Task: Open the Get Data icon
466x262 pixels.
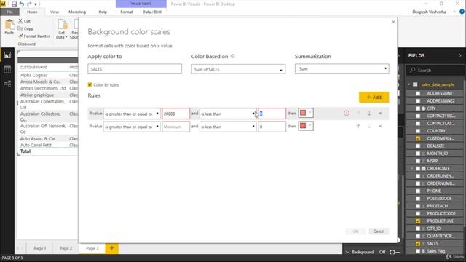Action: (62, 25)
